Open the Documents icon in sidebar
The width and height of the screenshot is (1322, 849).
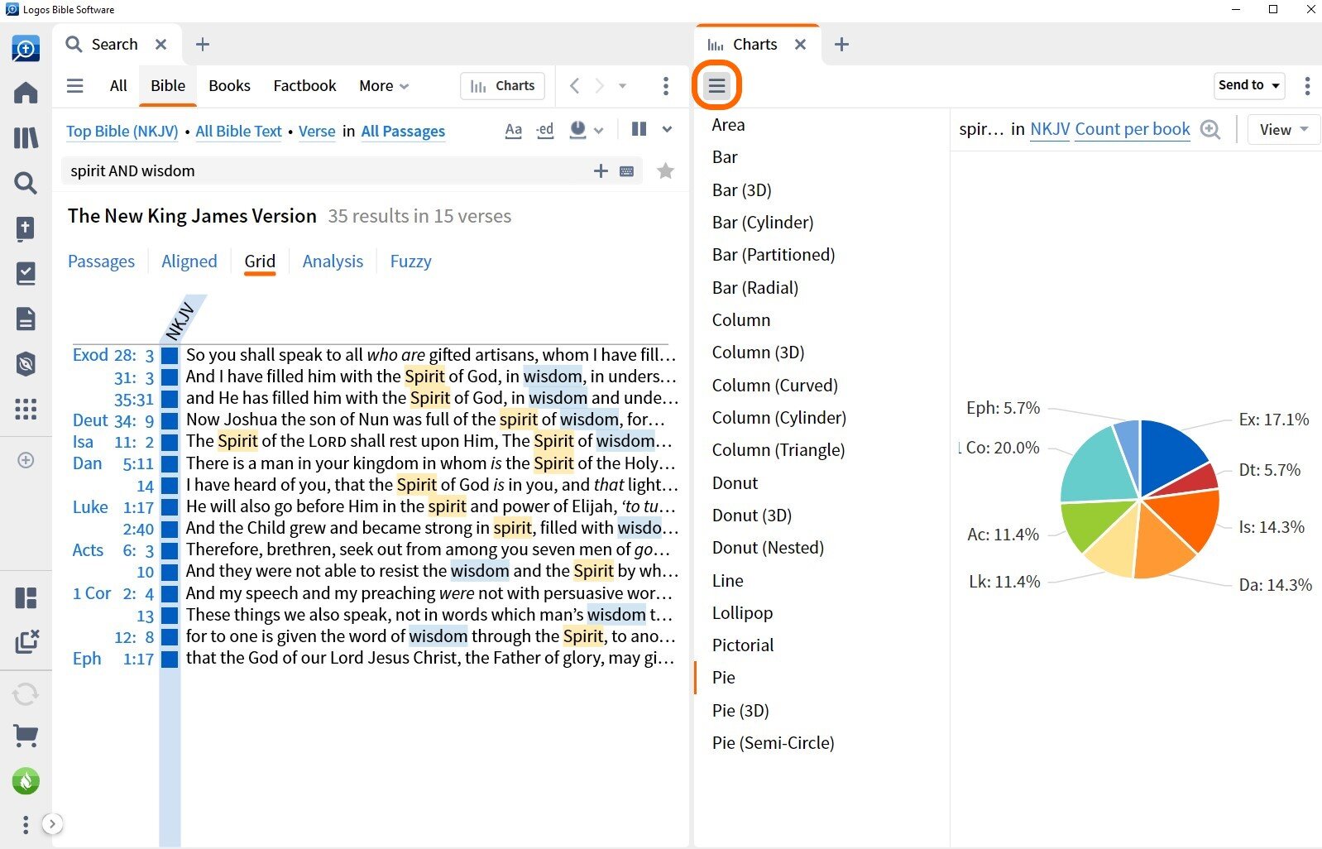coord(26,319)
